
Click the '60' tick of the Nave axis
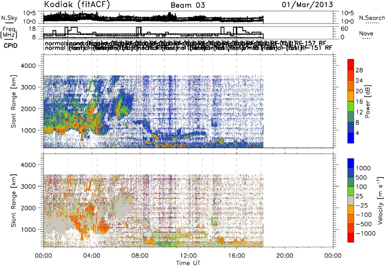(x=345, y=29)
